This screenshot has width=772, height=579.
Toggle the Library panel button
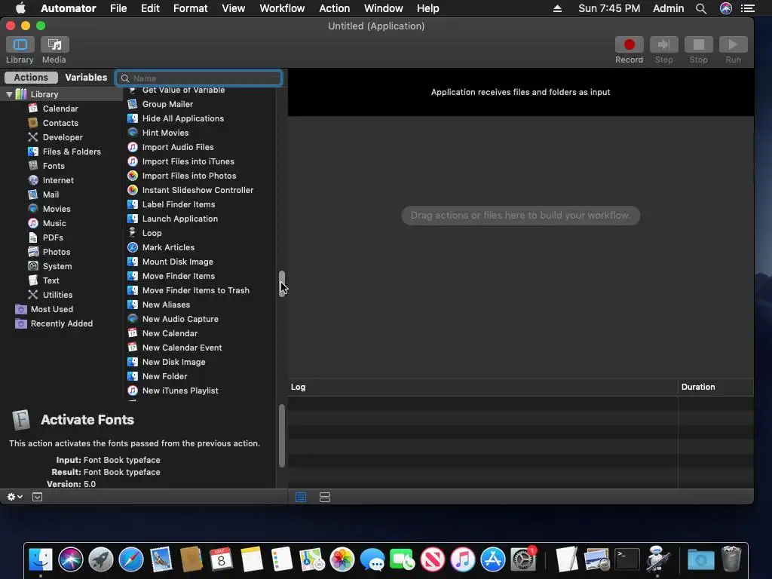tap(20, 44)
